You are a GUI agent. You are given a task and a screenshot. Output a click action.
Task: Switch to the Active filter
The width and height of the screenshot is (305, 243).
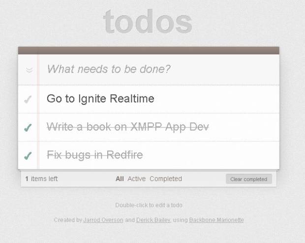click(x=137, y=179)
